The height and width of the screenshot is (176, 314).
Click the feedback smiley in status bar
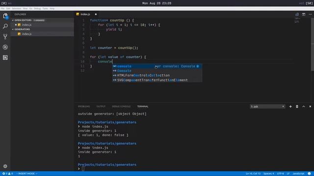pos(309,174)
